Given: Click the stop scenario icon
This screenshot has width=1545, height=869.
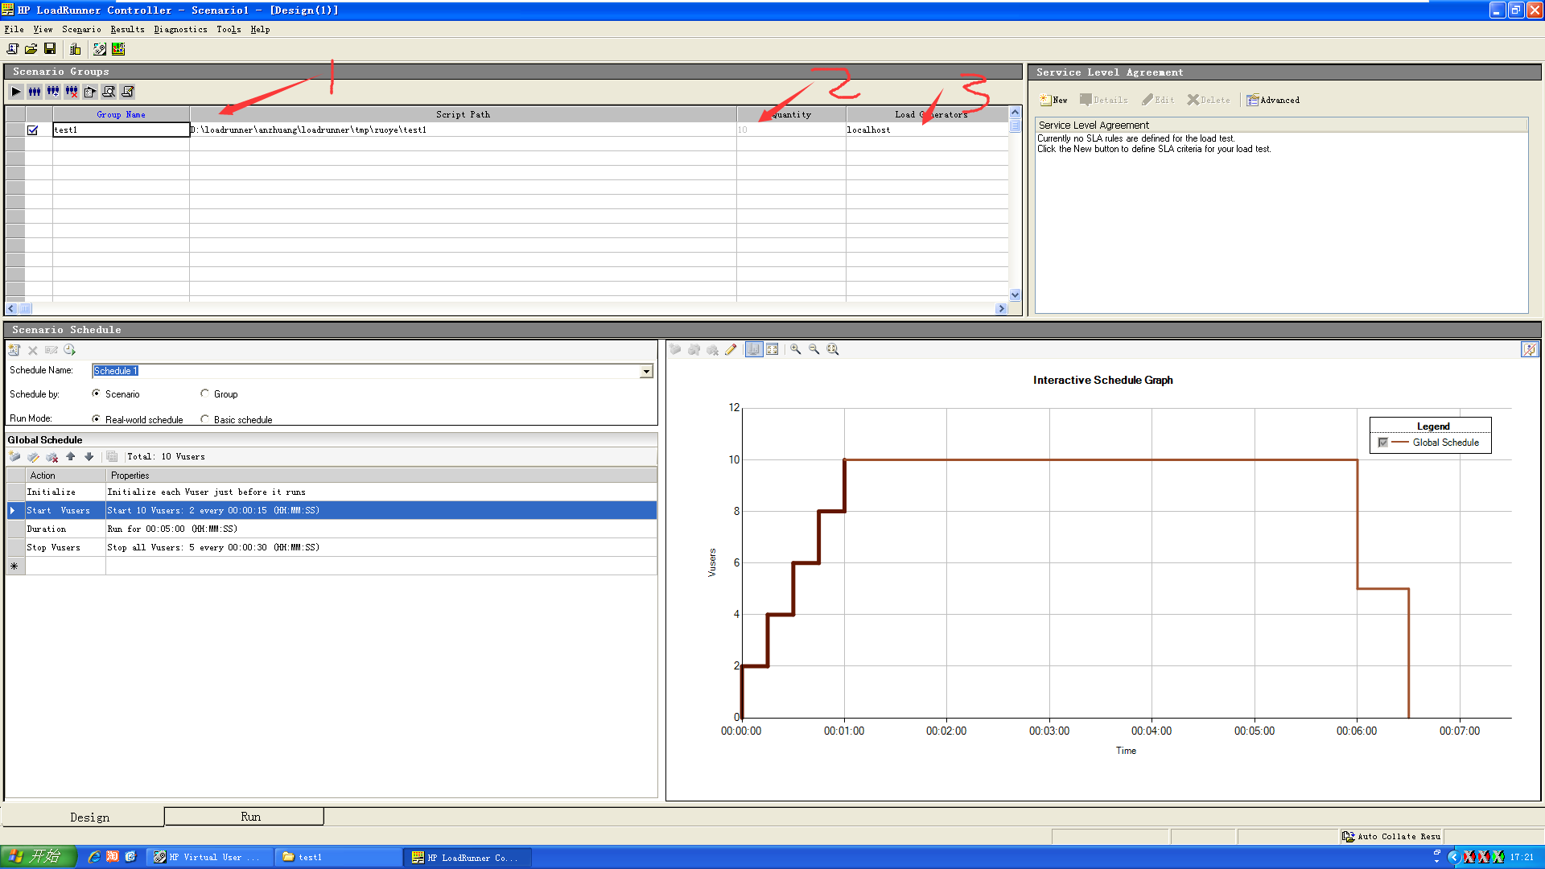Looking at the screenshot, I should (x=72, y=93).
